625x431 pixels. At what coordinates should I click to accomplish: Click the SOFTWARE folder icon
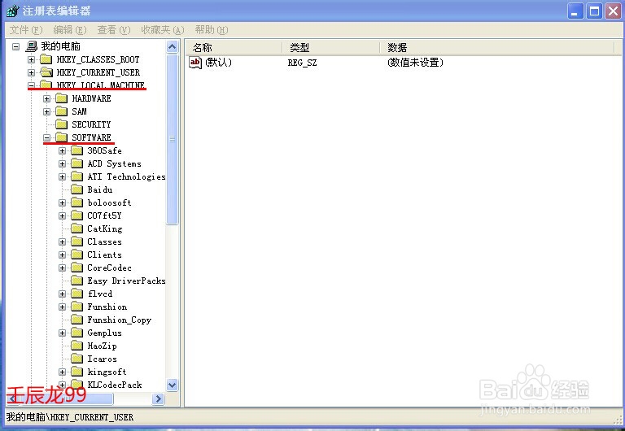[61, 137]
